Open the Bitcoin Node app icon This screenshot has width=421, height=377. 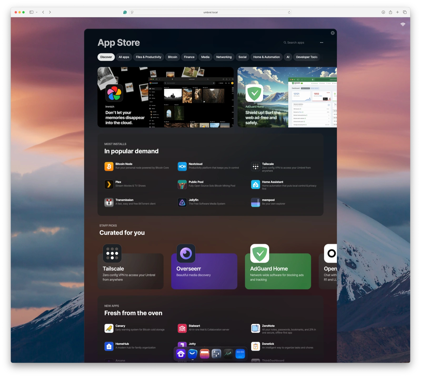click(109, 166)
